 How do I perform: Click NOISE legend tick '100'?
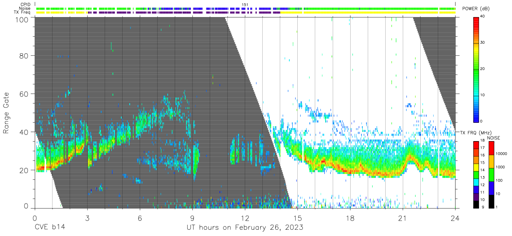coord(499,180)
